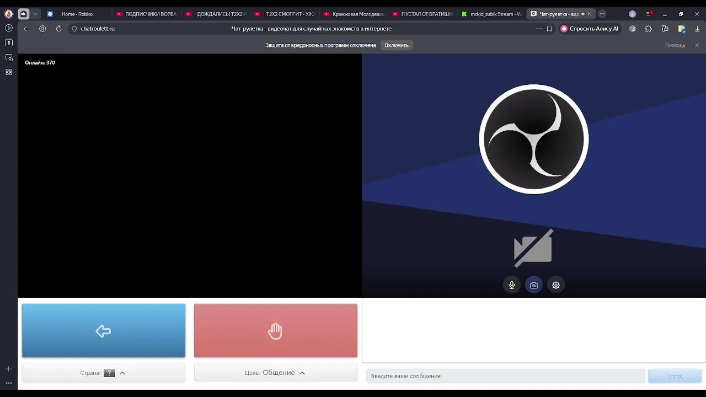Click the gray account circle in title bar
Image resolution: width=706 pixels, height=397 pixels.
point(633,14)
